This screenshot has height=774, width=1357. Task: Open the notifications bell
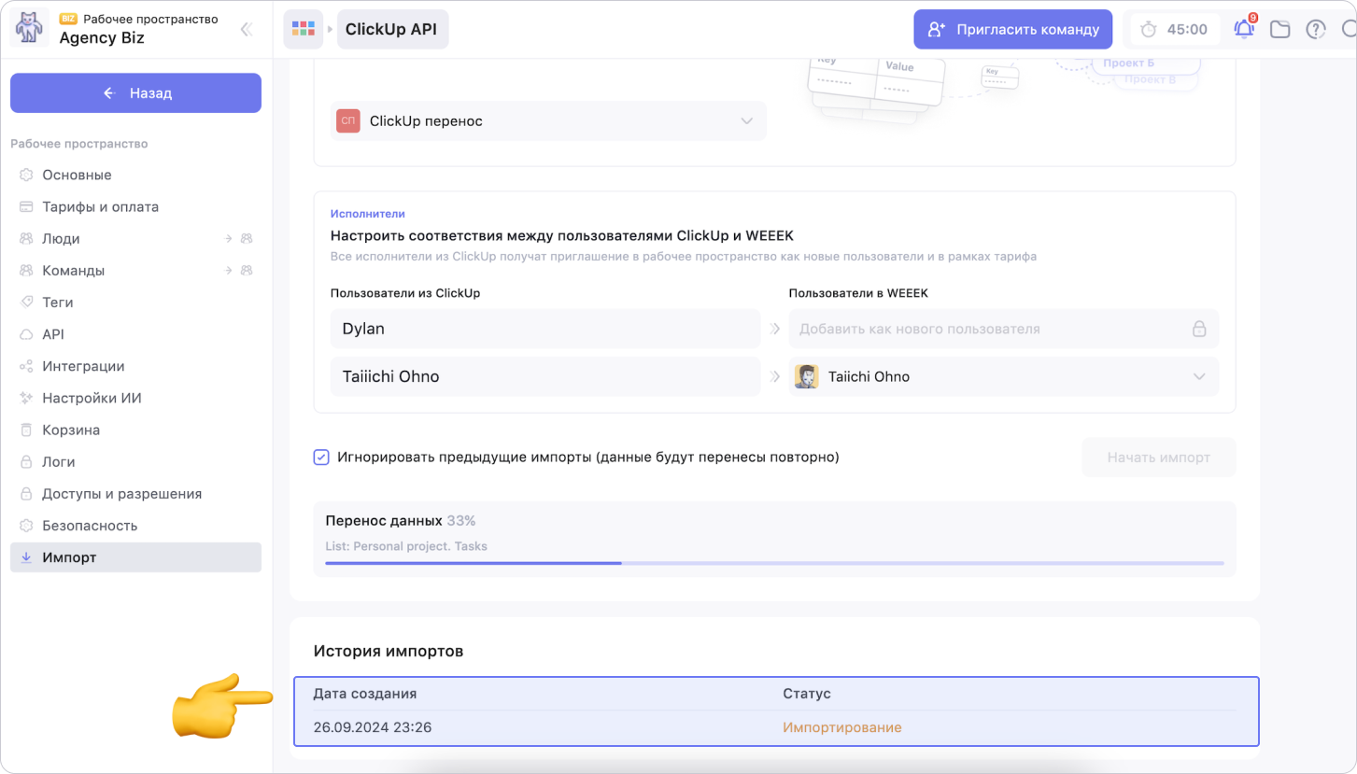tap(1244, 29)
